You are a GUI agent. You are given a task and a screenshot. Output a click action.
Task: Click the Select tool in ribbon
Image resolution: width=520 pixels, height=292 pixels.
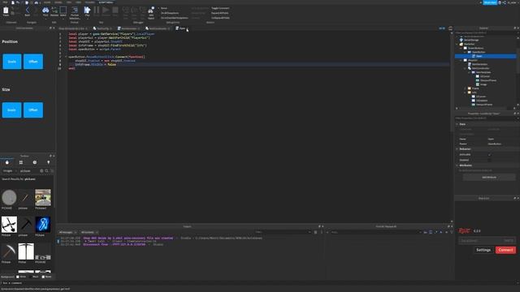(63, 11)
